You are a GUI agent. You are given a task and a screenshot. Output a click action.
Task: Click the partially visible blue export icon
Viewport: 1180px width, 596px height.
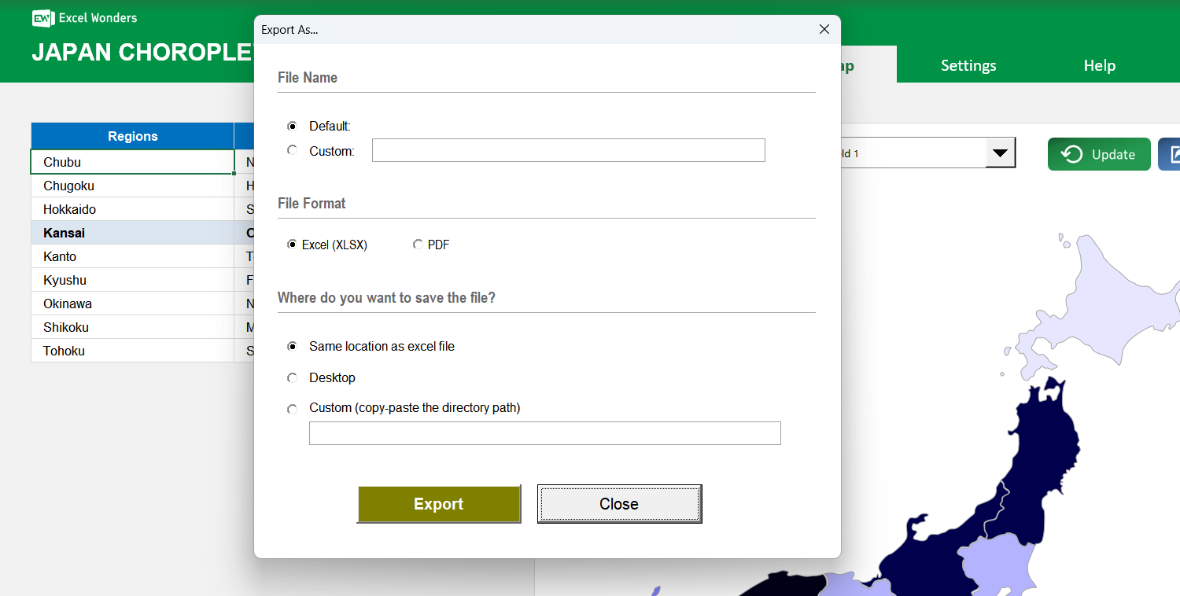tap(1172, 154)
